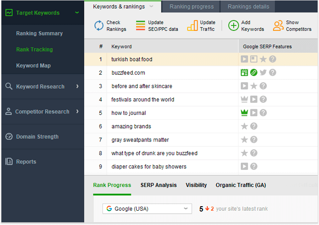Go to Keyword Map in sidebar
The width and height of the screenshot is (319, 225).
pyautogui.click(x=34, y=66)
